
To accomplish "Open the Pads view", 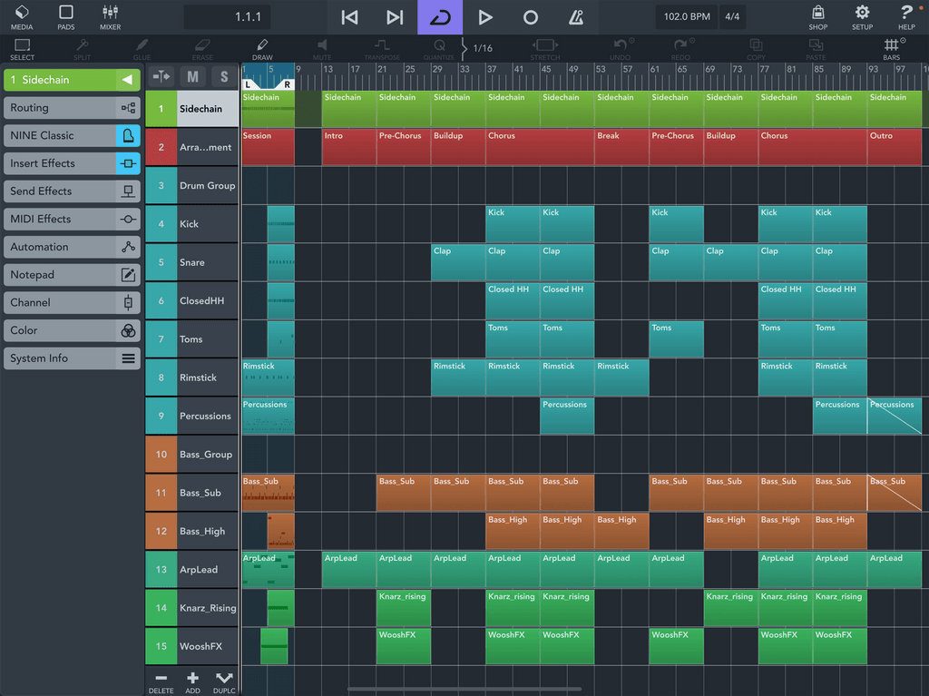I will tap(65, 17).
